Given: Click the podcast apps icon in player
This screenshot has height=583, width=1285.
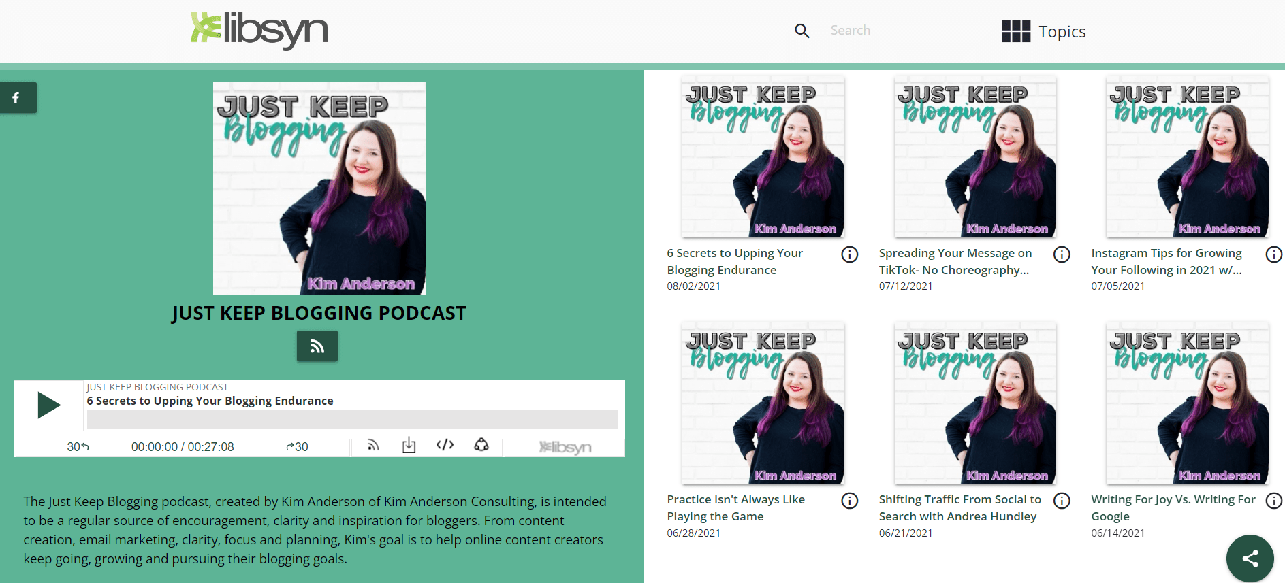Looking at the screenshot, I should pyautogui.click(x=481, y=445).
